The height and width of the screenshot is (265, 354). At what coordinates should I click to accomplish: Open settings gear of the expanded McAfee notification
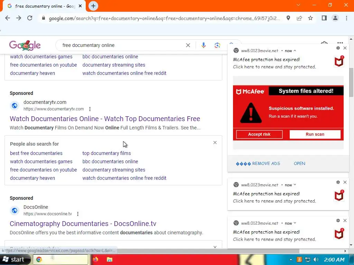coord(338,48)
